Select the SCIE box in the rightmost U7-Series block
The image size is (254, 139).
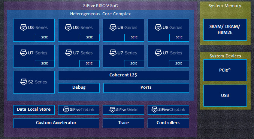click(x=179, y=63)
